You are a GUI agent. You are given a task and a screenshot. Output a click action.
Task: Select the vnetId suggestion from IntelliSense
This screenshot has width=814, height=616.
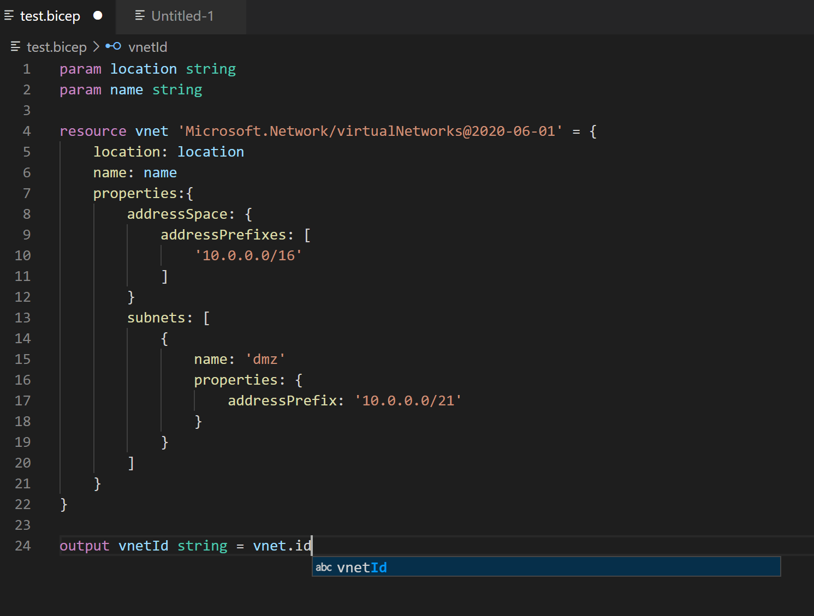pos(362,567)
